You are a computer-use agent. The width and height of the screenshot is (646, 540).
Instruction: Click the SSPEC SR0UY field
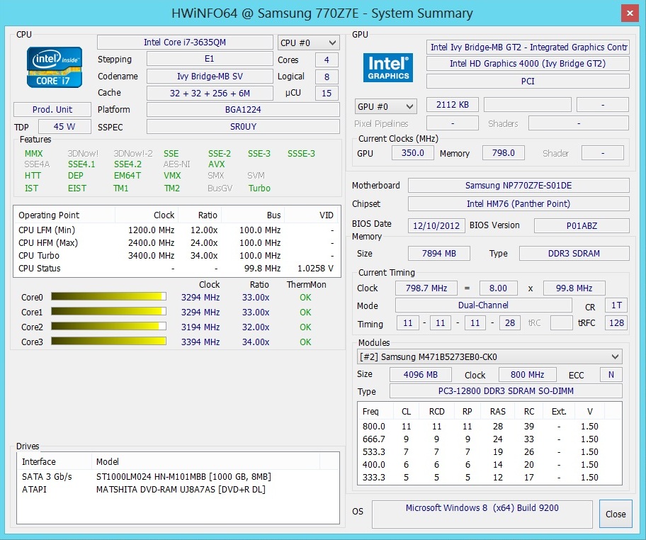click(x=243, y=127)
